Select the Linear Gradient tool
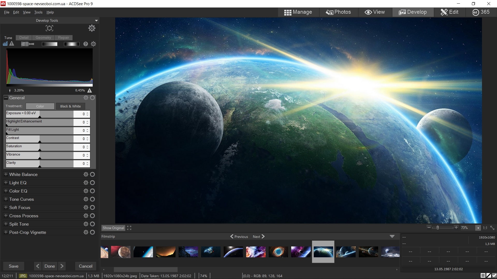The height and width of the screenshot is (279, 497). pyautogui.click(x=50, y=44)
